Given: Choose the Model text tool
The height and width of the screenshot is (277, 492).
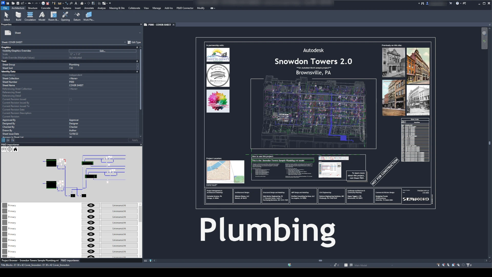Looking at the screenshot, I should pyautogui.click(x=42, y=16).
